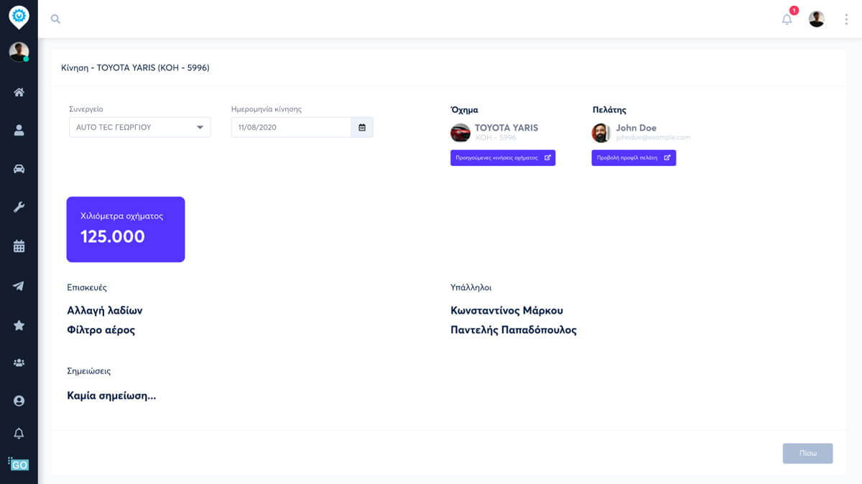The image size is (862, 484).
Task: Open the top-right profile avatar menu
Action: coord(815,19)
